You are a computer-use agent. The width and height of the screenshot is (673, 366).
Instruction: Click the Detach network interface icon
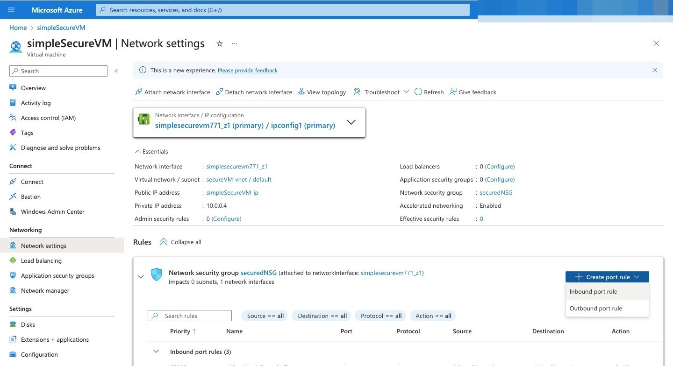[219, 92]
